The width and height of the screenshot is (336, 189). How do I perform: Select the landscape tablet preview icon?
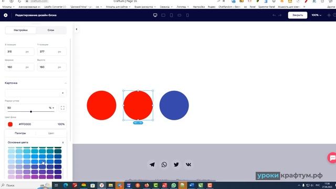[x=163, y=15]
